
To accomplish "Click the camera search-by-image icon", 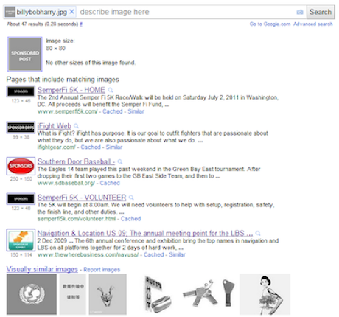I will click(x=300, y=12).
